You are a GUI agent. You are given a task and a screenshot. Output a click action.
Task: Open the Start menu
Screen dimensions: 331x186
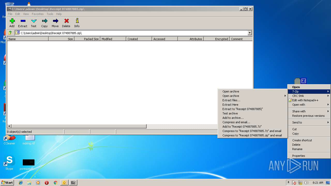pyautogui.click(x=7, y=182)
